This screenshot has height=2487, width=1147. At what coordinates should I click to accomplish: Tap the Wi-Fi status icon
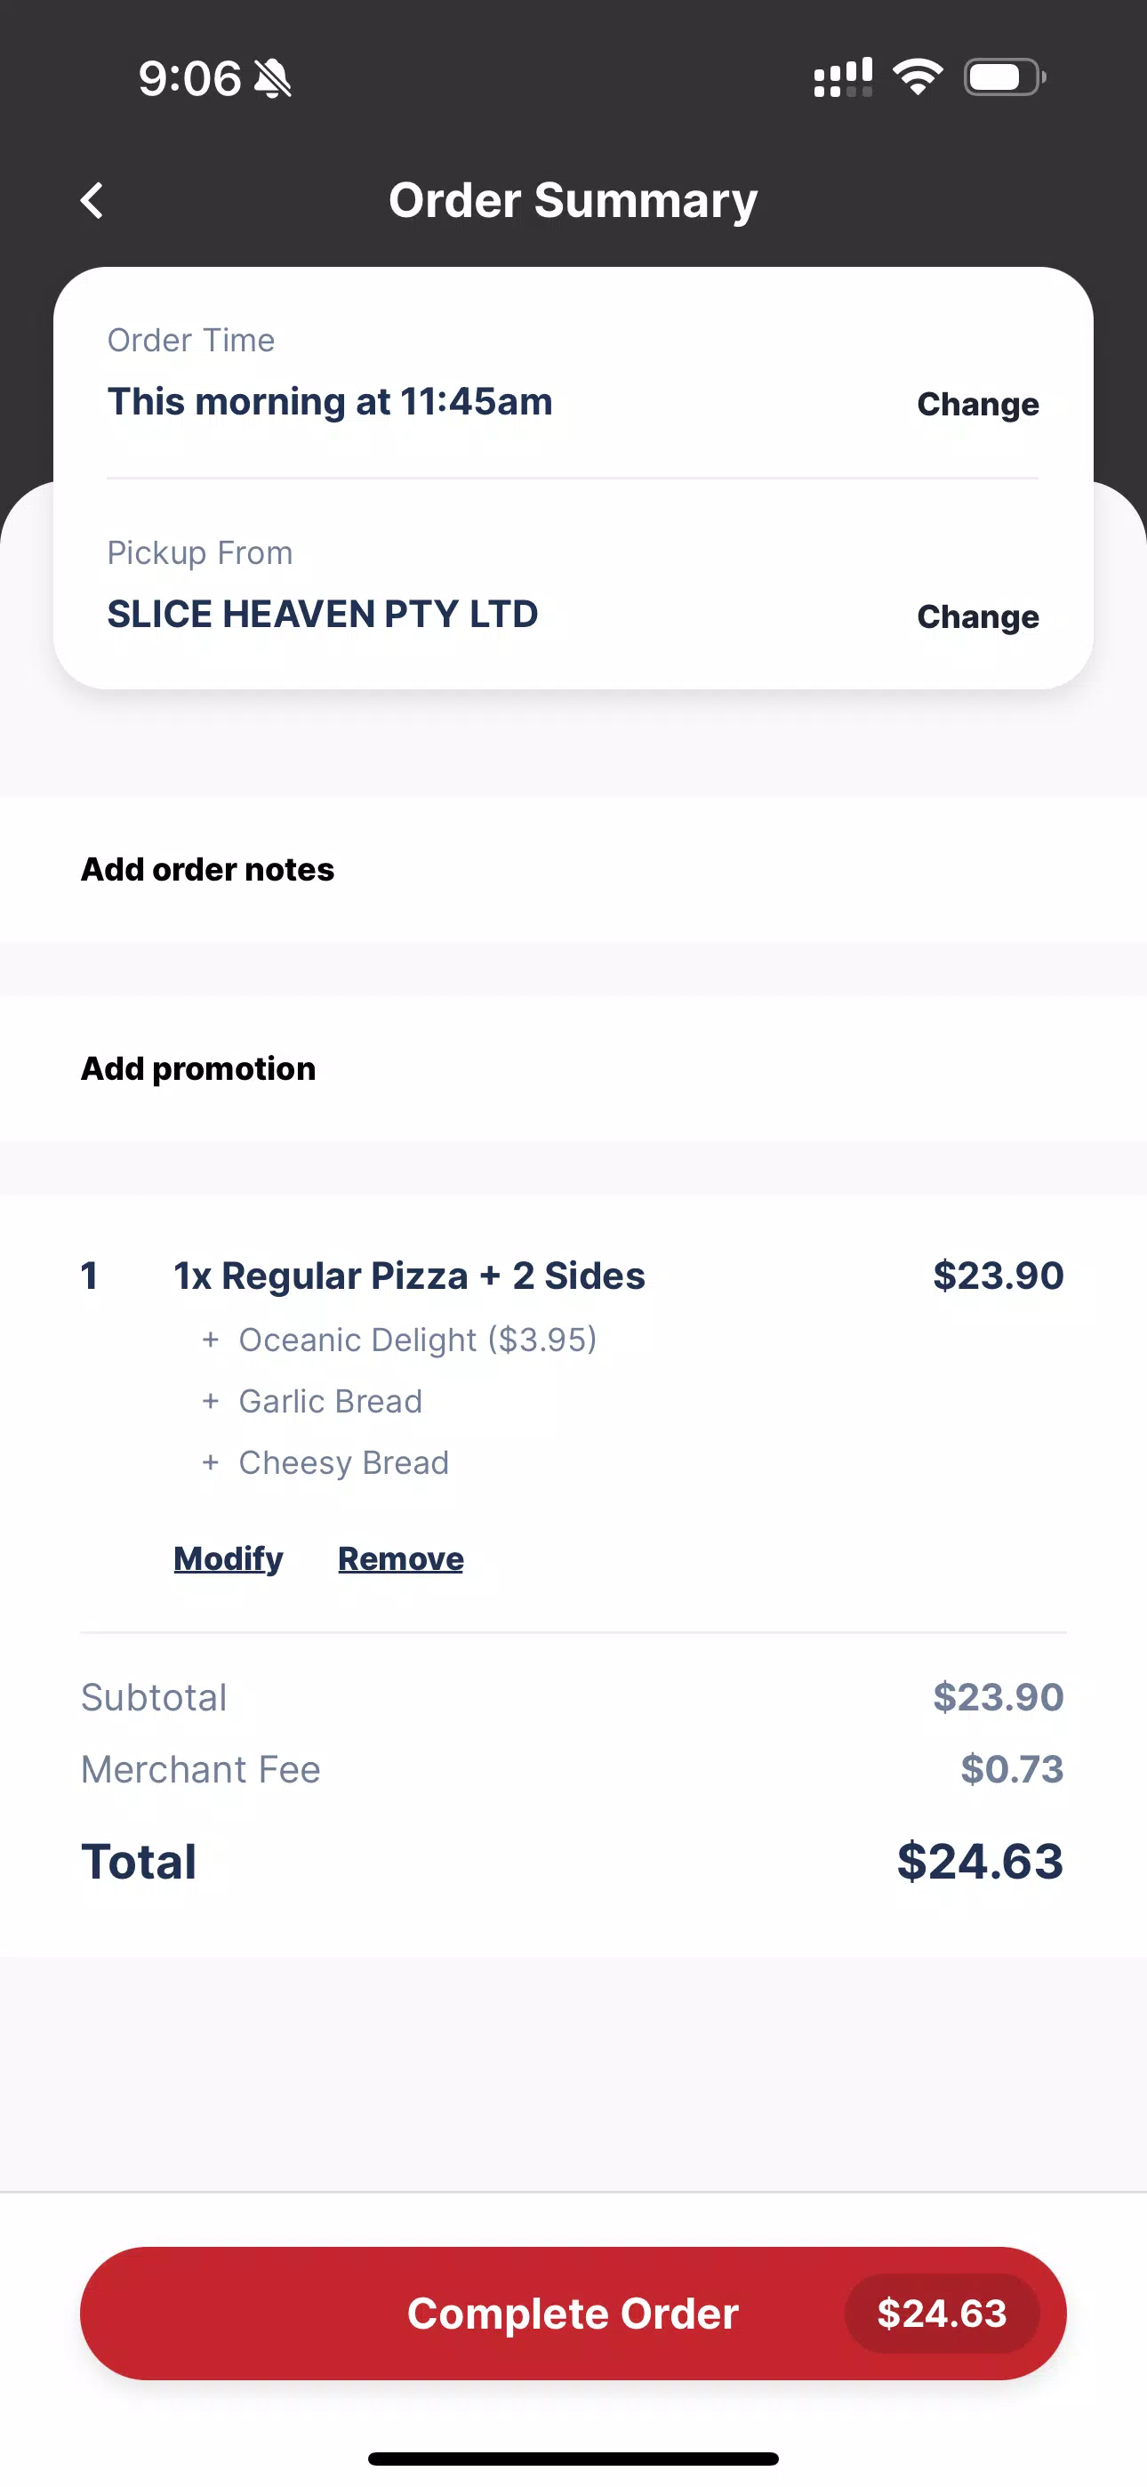tap(918, 76)
